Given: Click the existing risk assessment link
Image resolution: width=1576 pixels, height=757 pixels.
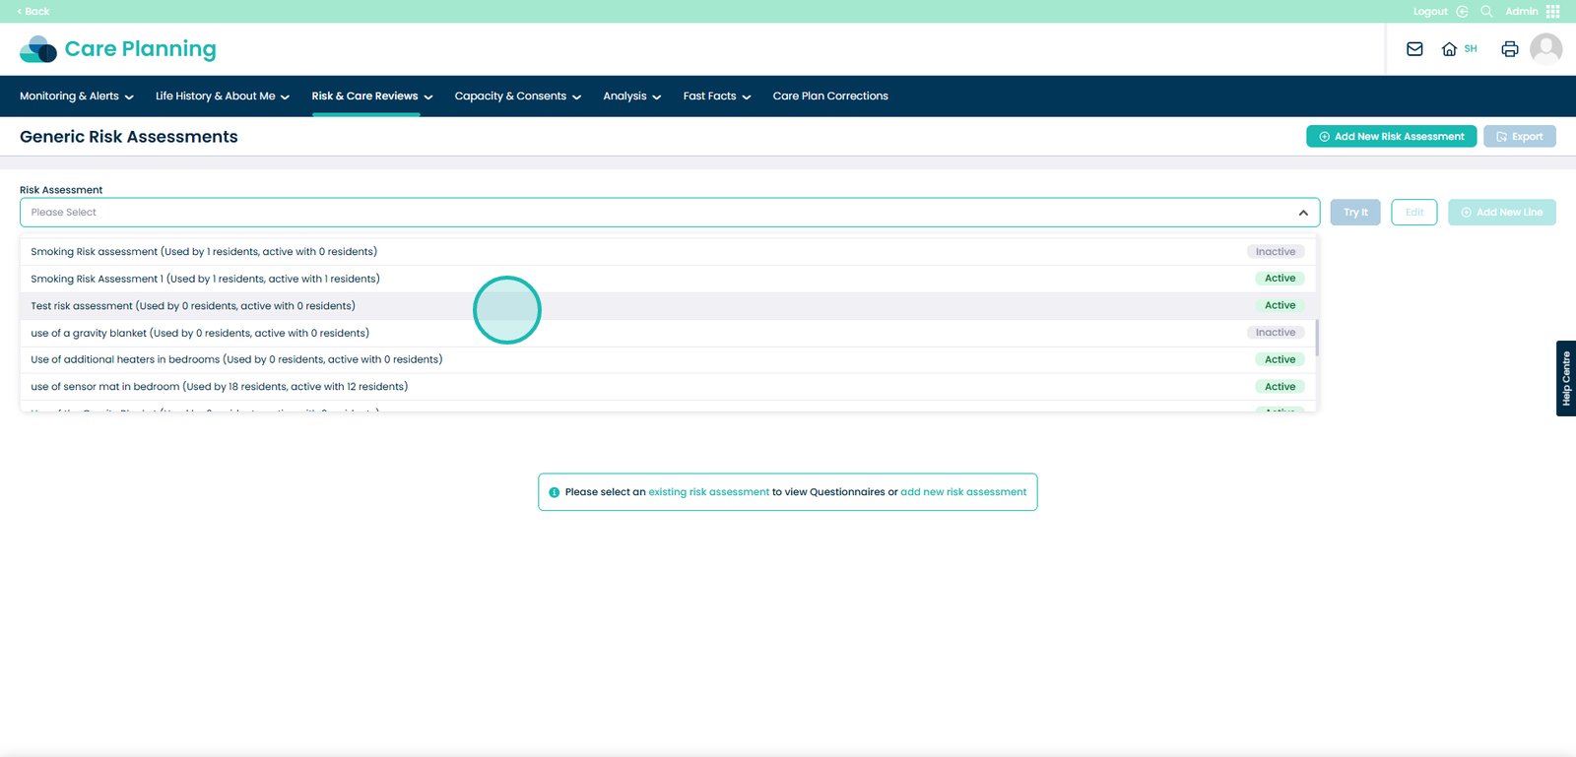Looking at the screenshot, I should (x=708, y=492).
